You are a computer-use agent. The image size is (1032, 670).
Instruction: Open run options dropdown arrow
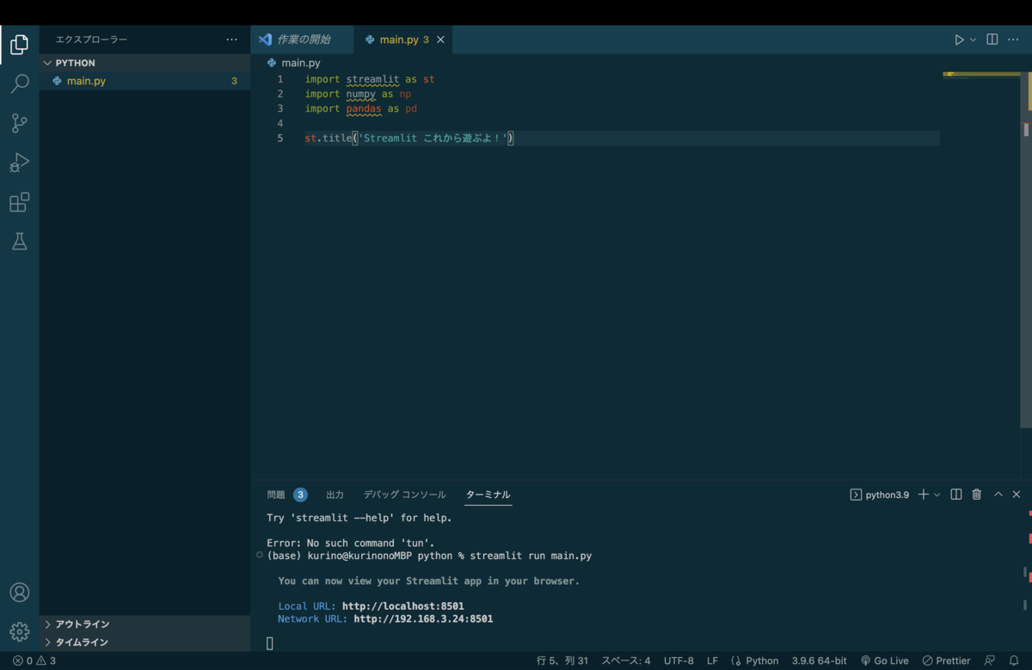click(974, 40)
